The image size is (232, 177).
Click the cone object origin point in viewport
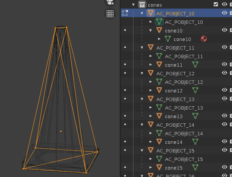(x=61, y=131)
